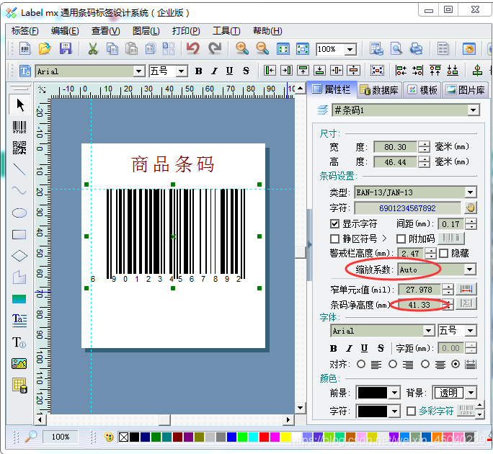Screen dimensions: 493x454
Task: Increase the 间距 0.17 spinner value
Action: coord(471,221)
